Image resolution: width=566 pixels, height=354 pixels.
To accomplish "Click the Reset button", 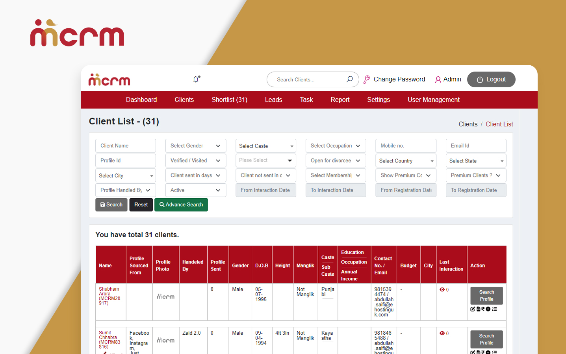I will (141, 205).
